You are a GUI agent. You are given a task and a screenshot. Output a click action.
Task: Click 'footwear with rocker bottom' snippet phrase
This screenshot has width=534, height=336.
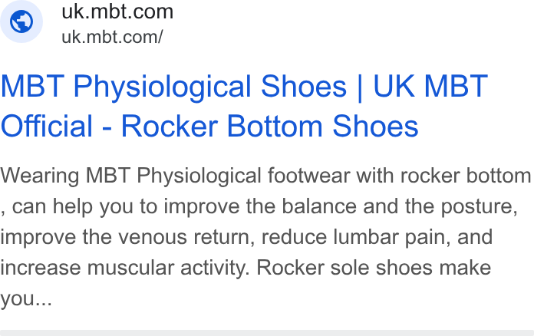(x=399, y=176)
